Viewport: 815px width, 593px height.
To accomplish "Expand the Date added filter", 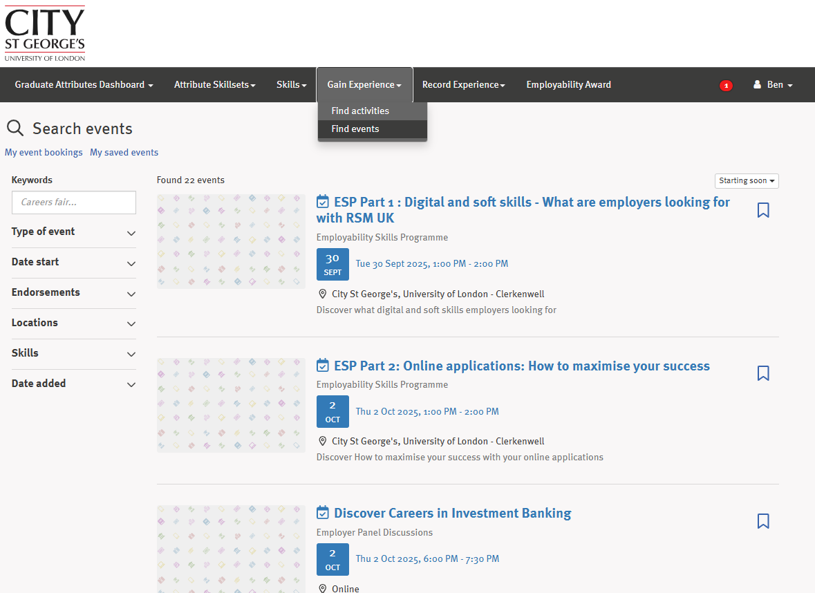I will click(74, 384).
